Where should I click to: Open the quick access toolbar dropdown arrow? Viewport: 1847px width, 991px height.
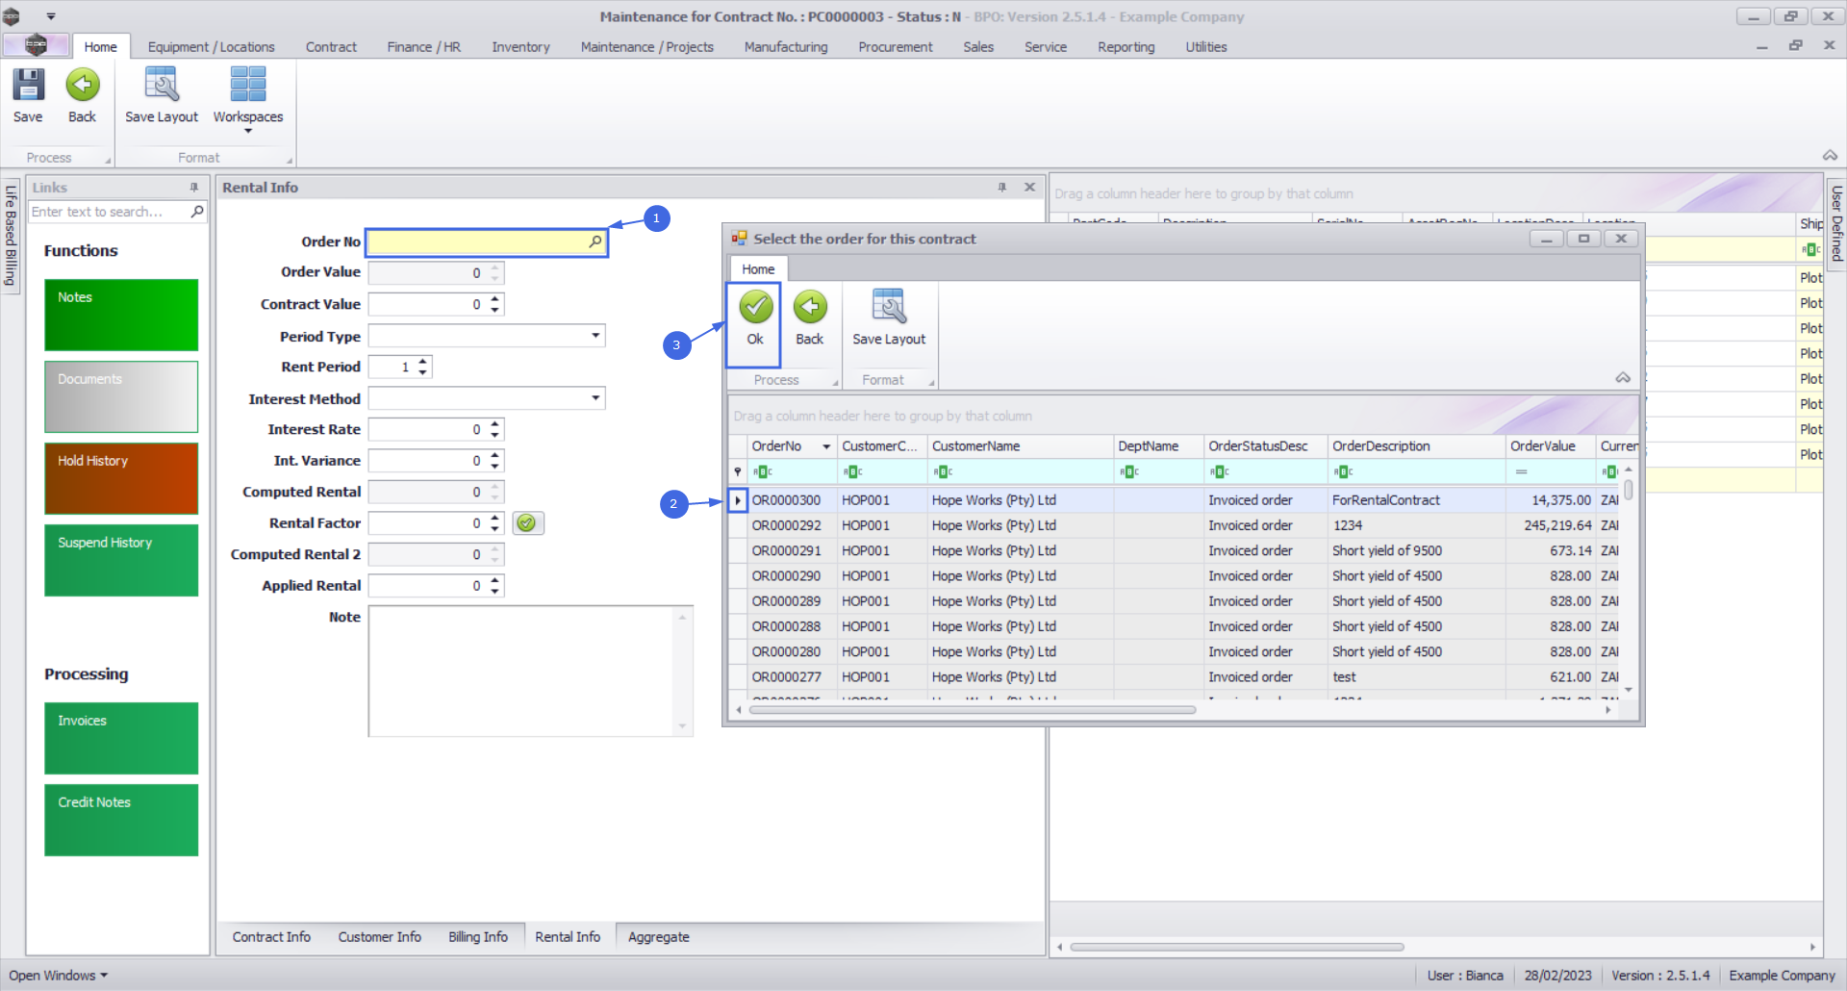pyautogui.click(x=51, y=16)
